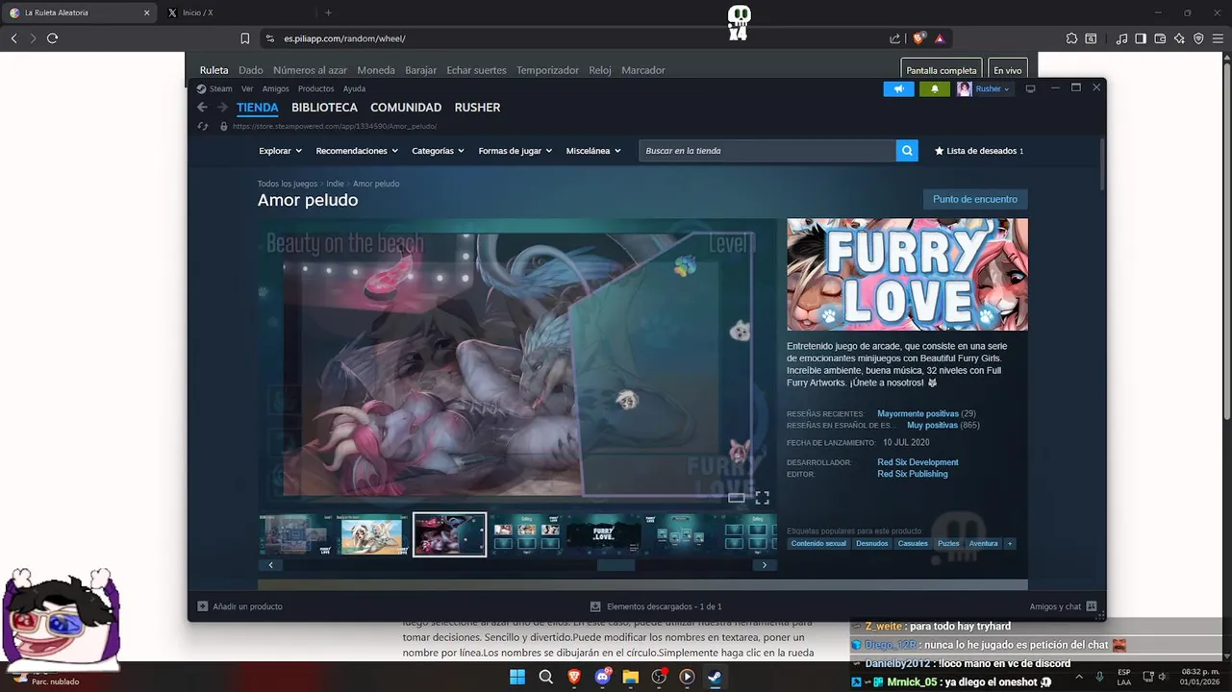Screen dimensions: 1232x692
Task: Click Steam back navigation arrow
Action: point(202,108)
